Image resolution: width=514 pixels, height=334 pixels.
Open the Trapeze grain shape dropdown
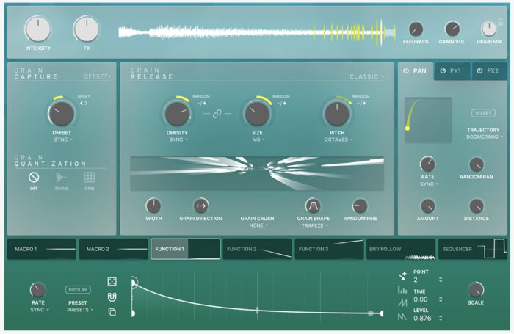tap(315, 225)
